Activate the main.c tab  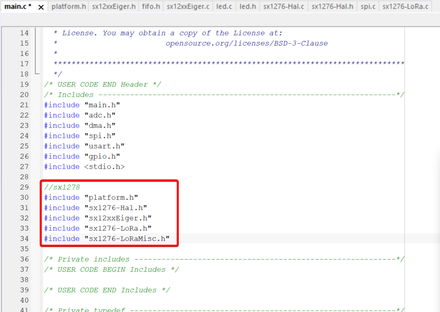coord(18,7)
